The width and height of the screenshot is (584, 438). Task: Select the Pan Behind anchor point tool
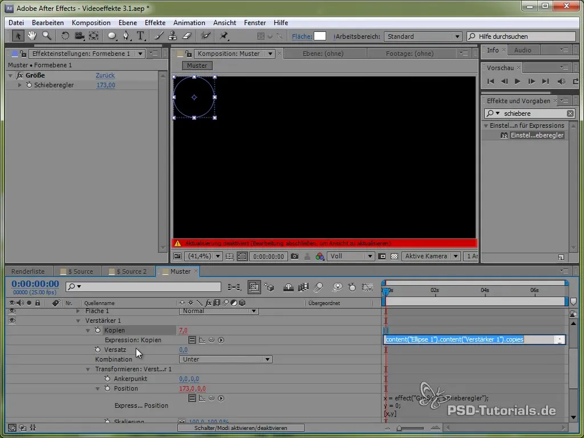click(94, 36)
